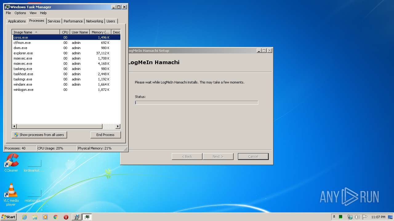Screen dimensions: 394x221
Task: Switch to Networking tab
Action: [x=94, y=21]
